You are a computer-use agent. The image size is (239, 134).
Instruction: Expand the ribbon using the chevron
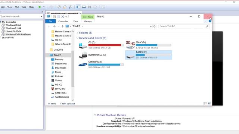click(206, 21)
